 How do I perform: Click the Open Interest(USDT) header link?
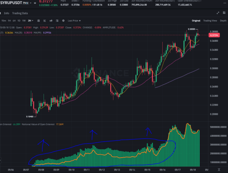[189, 1]
